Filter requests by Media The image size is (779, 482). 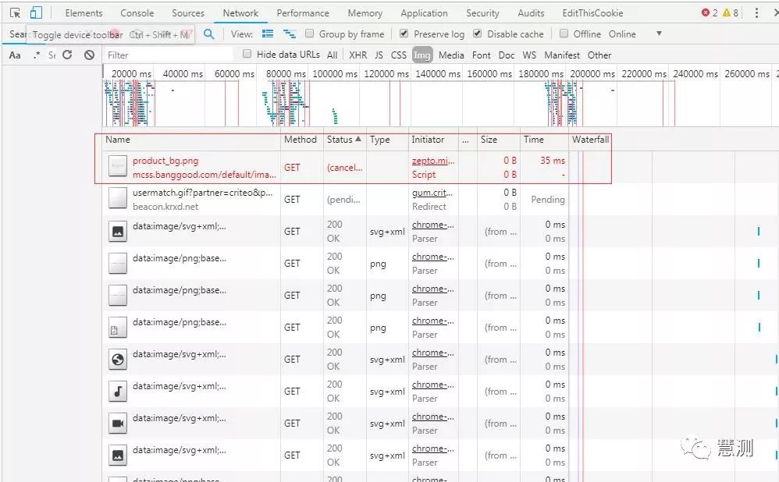pos(451,55)
